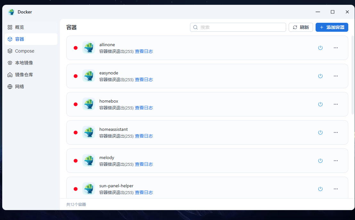Start the melody container with power icon
This screenshot has height=220, width=355.
320,161
